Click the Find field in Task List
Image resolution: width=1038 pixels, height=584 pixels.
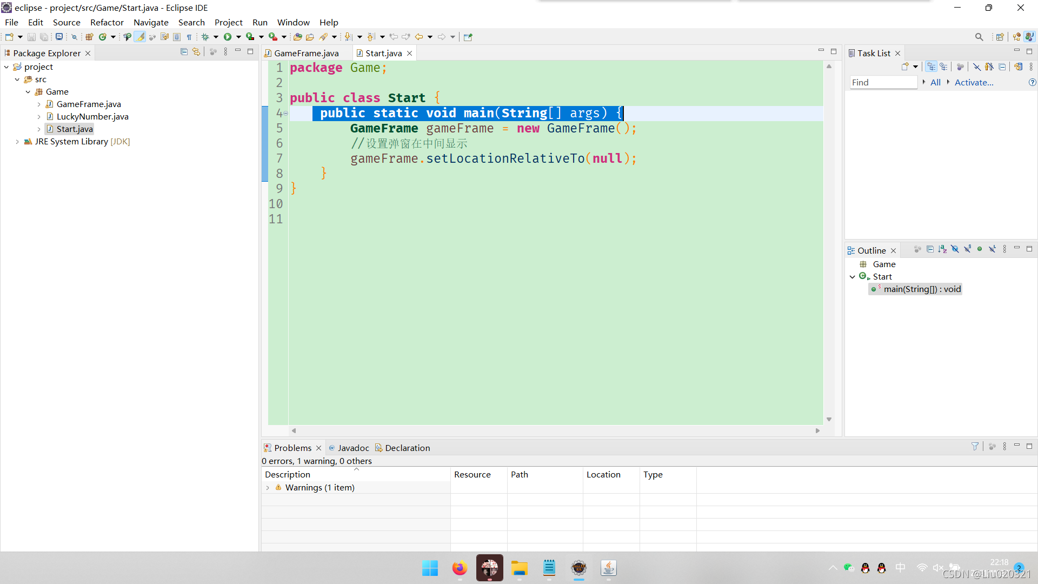[883, 82]
